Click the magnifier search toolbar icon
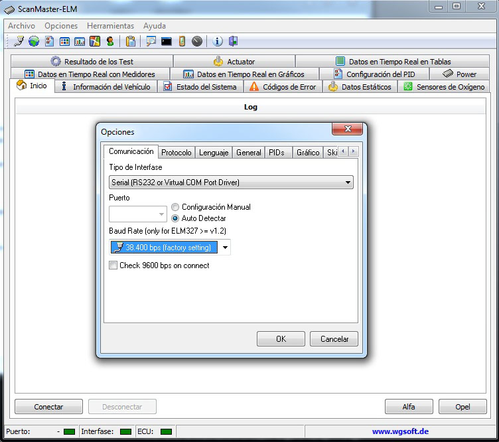Viewport: 499px width, 442px height. click(x=151, y=41)
